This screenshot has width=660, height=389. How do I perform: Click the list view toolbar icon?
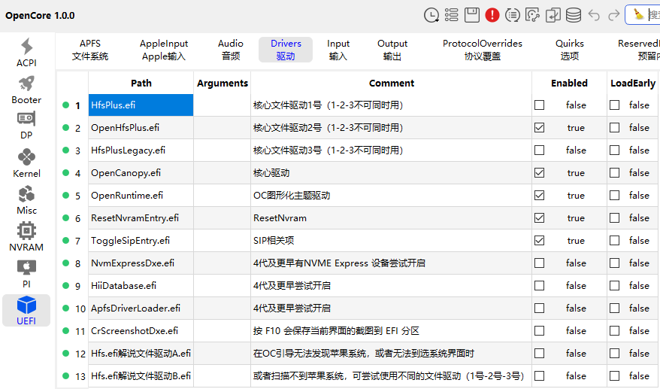451,15
